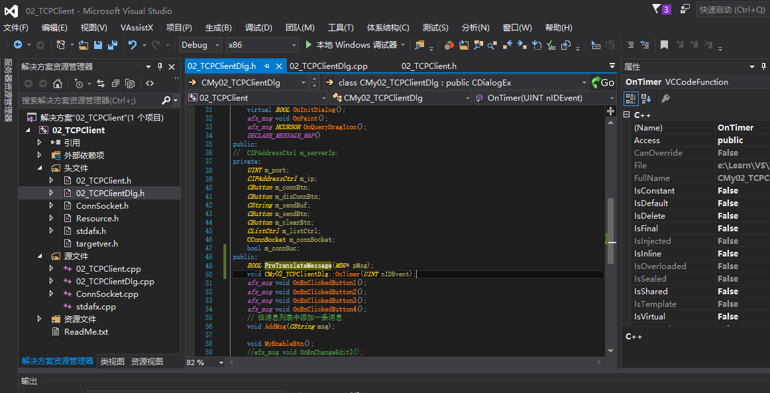770x393 pixels.
Task: Click the VAssistX spell check abc icon
Action: 551,45
